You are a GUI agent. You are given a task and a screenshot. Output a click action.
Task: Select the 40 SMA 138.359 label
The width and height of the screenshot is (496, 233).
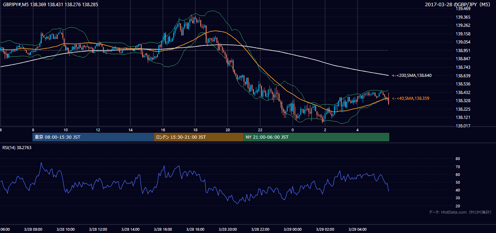[411, 99]
